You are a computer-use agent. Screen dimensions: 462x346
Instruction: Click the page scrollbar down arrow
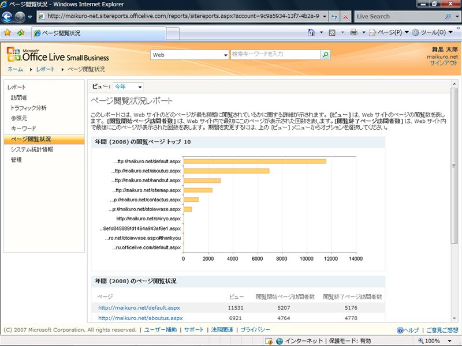[454, 318]
